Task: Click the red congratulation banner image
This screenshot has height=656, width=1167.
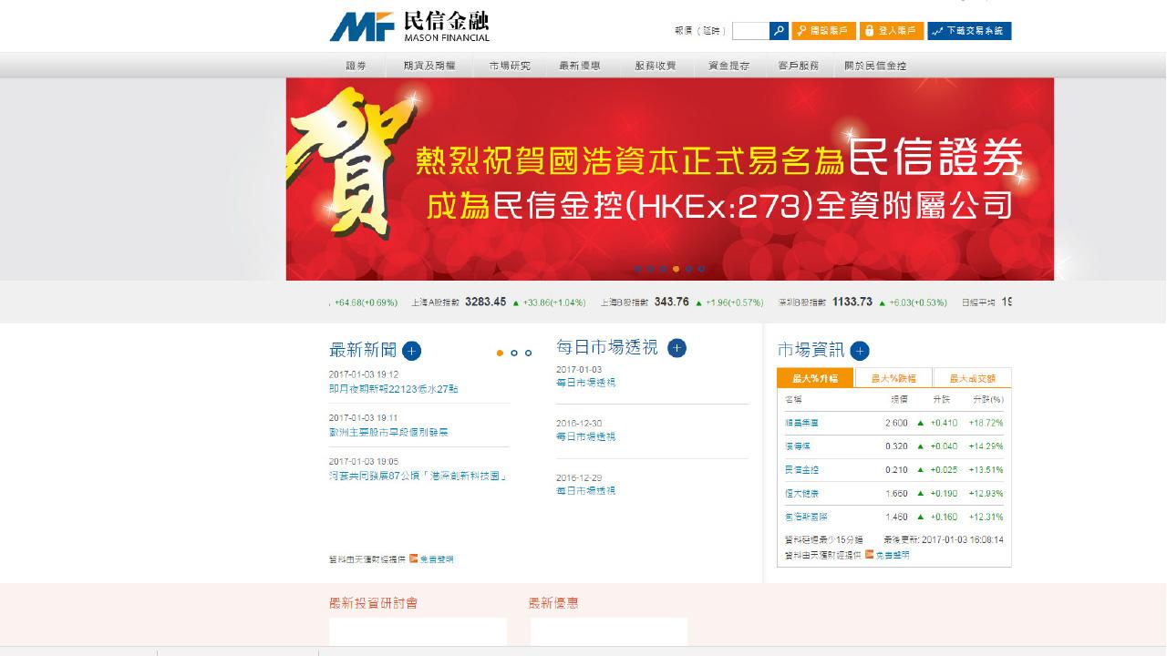Action: [x=670, y=179]
